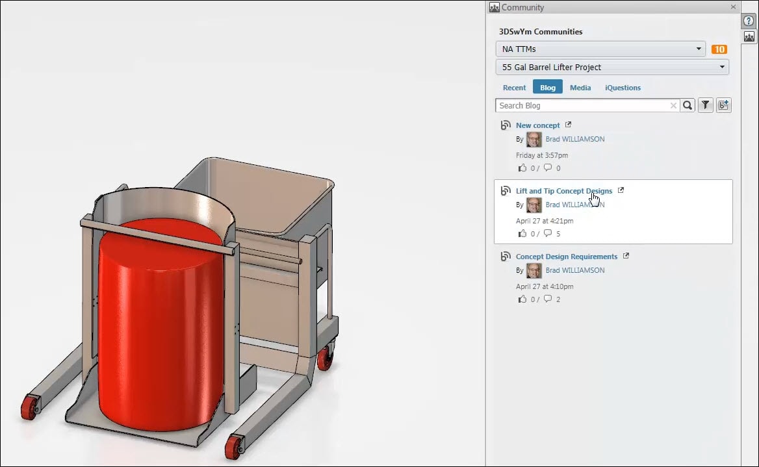Open Brad WILLIAMSON profile under Lift and Tip
Screen dimensions: 759x467
(x=575, y=205)
